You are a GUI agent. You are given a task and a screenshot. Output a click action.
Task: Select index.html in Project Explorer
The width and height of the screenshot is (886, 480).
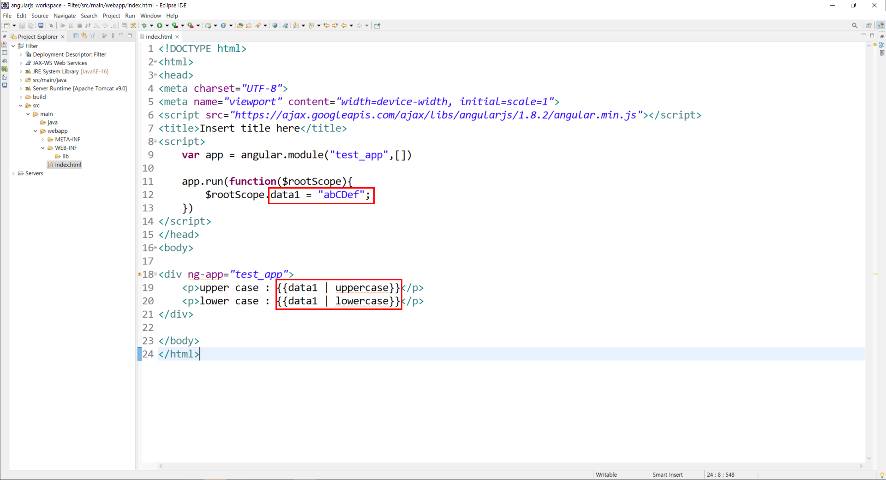click(65, 165)
